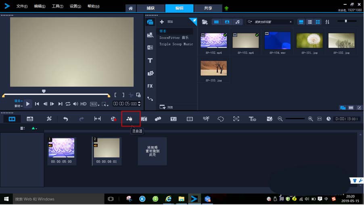This screenshot has height=205, width=364.
Task: Play the preview
Action: pos(27,104)
